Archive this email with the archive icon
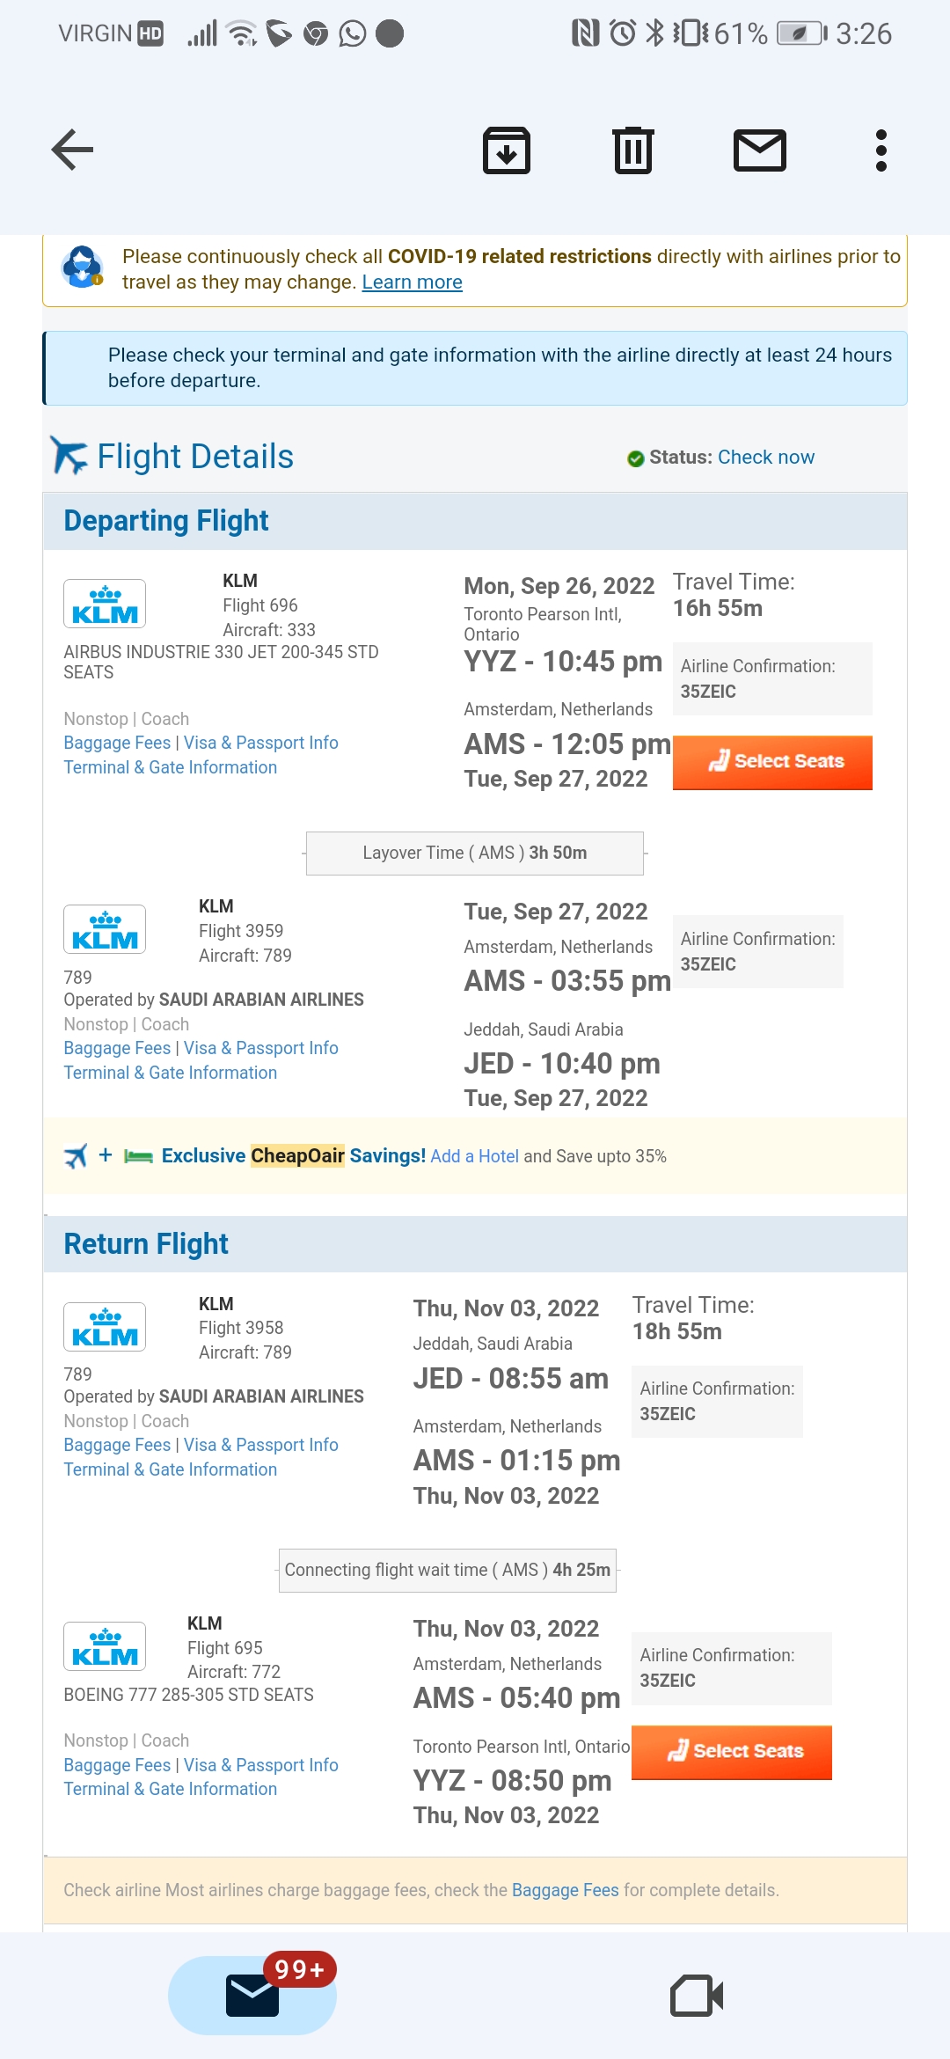This screenshot has height=2059, width=950. (x=507, y=150)
